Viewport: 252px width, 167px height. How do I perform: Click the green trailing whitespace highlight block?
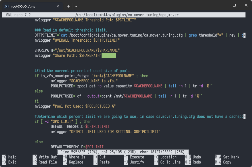click(109, 56)
